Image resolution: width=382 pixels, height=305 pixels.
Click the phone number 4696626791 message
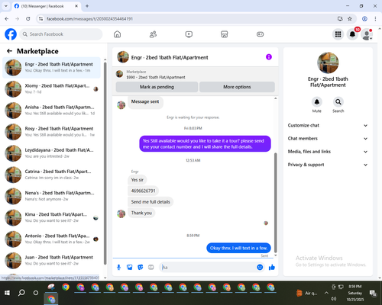click(x=143, y=191)
